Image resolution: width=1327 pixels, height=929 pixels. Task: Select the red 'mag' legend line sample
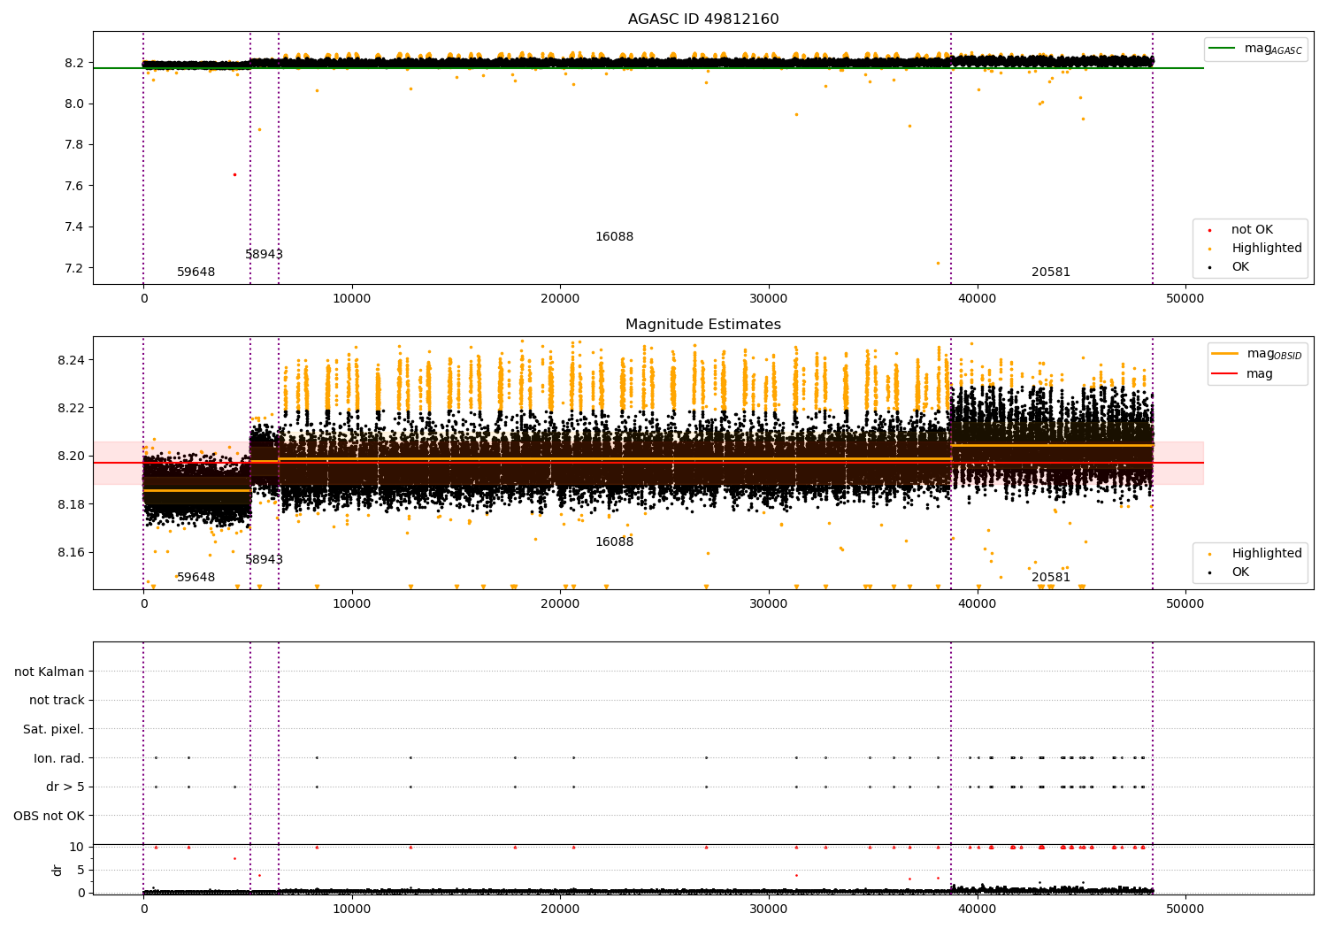pos(1225,374)
